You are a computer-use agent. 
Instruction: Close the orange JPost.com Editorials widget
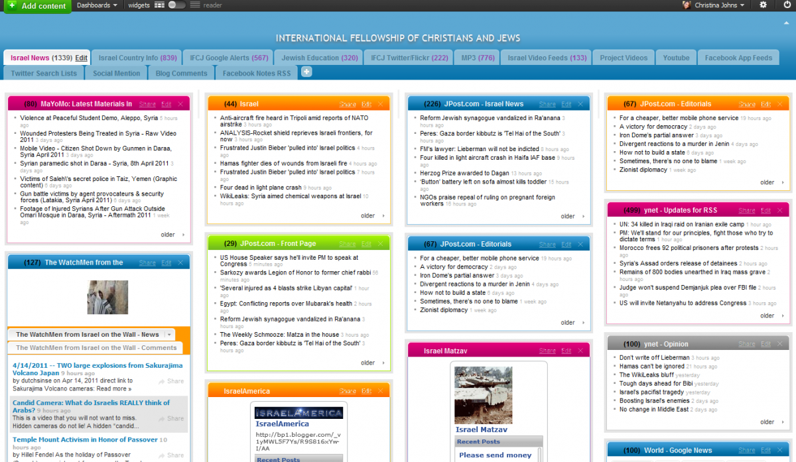(780, 104)
